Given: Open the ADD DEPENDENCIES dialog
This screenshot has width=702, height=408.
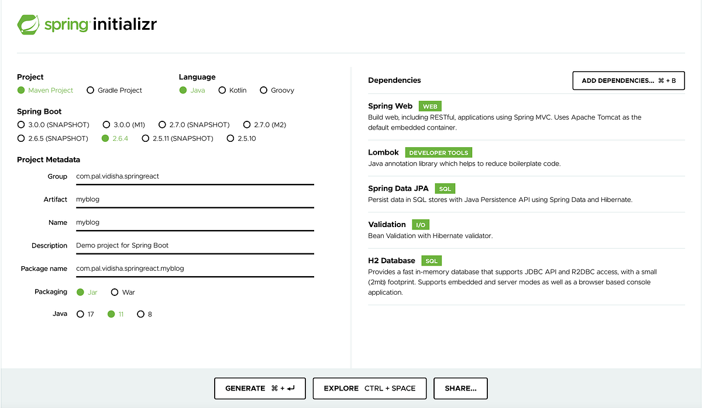Looking at the screenshot, I should click(x=628, y=81).
